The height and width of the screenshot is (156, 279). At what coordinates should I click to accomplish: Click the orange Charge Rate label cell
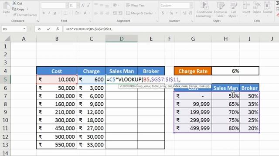tap(193, 71)
